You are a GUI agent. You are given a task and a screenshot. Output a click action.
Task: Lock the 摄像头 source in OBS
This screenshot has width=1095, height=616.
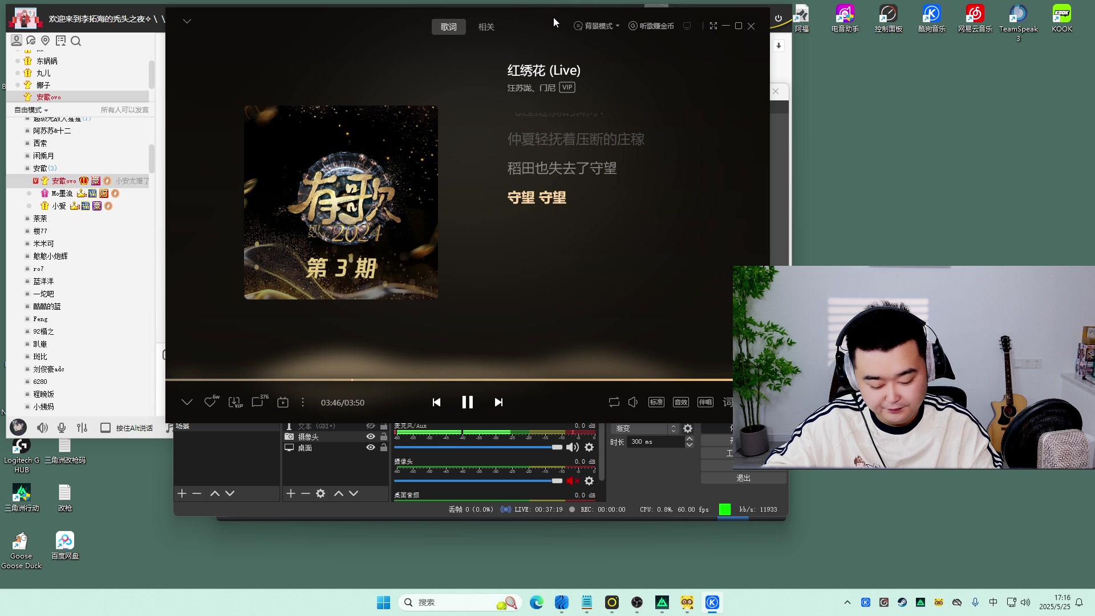click(x=384, y=437)
